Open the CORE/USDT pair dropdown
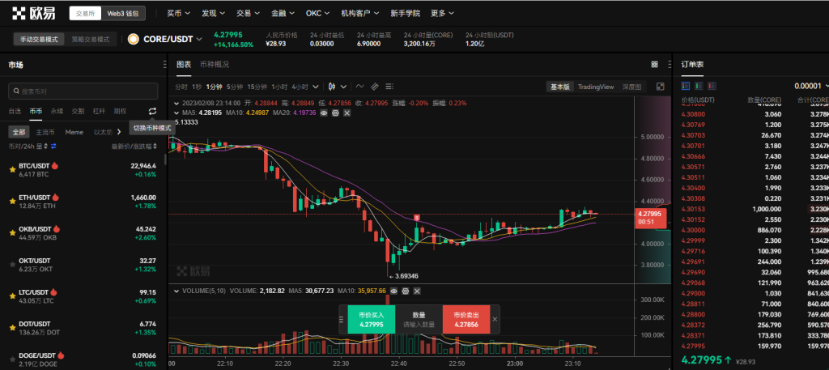The image size is (829, 370). [171, 39]
